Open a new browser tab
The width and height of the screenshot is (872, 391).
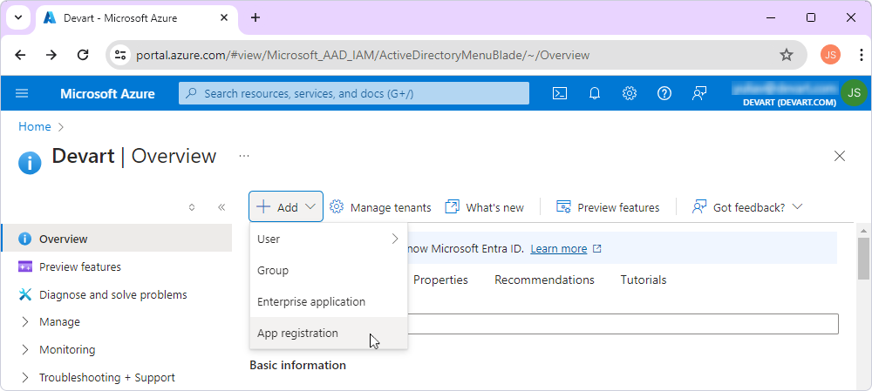click(x=255, y=17)
